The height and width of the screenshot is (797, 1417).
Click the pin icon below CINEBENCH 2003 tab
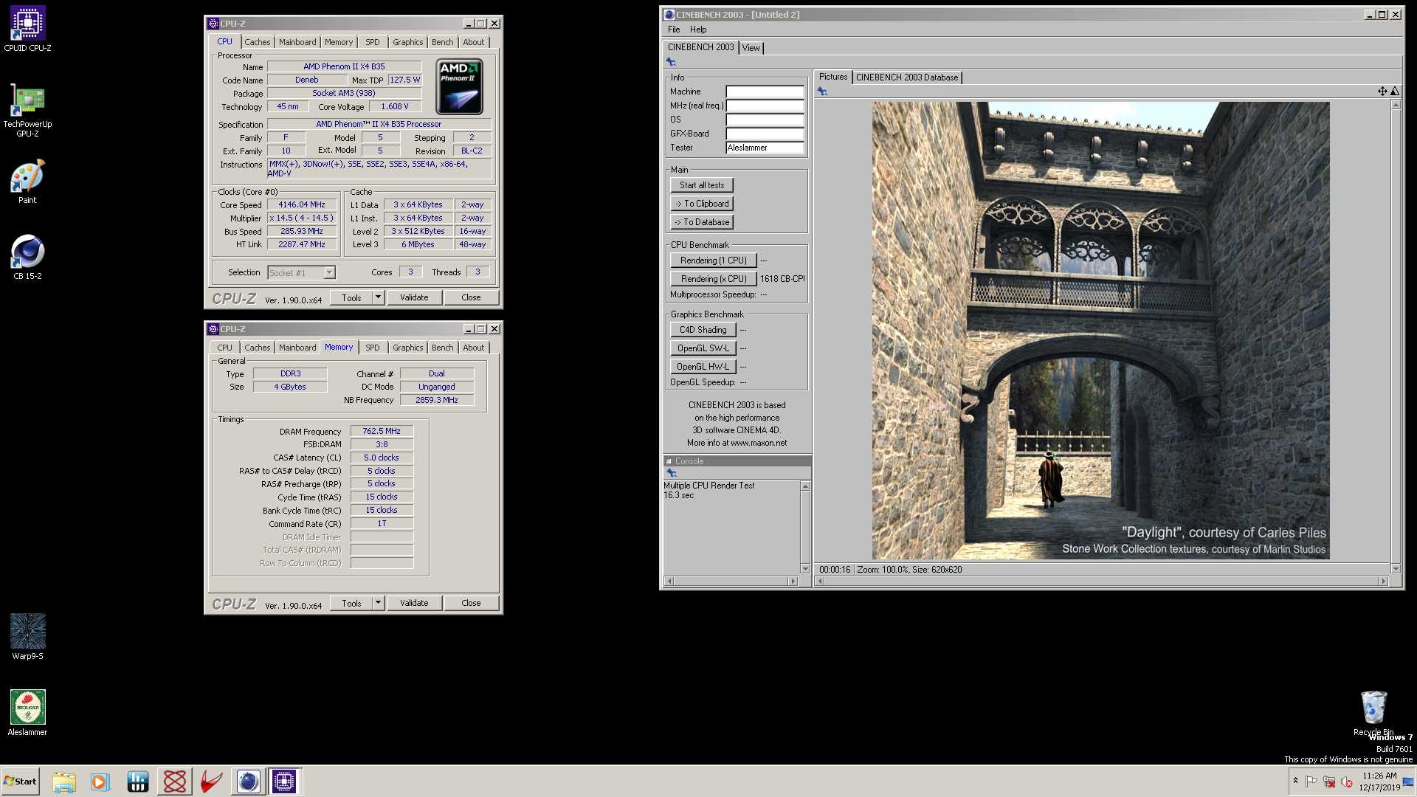[x=671, y=62]
